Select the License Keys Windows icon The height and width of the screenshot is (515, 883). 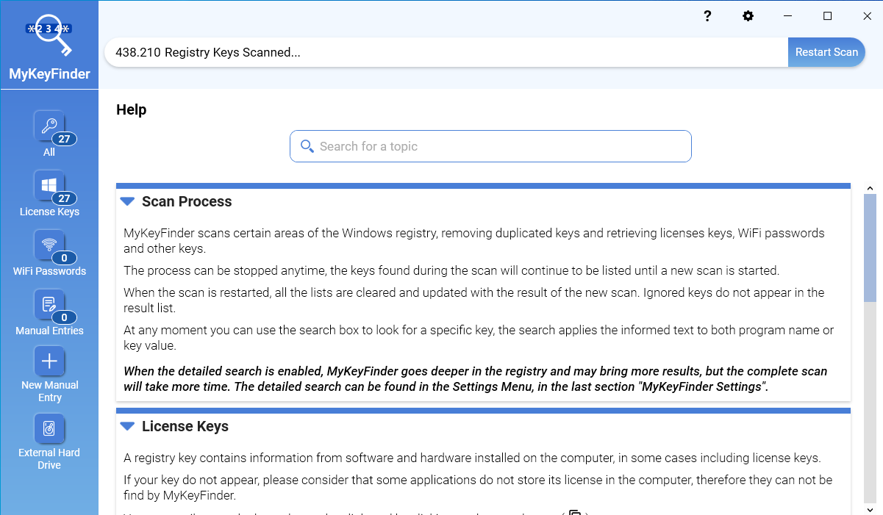49,185
